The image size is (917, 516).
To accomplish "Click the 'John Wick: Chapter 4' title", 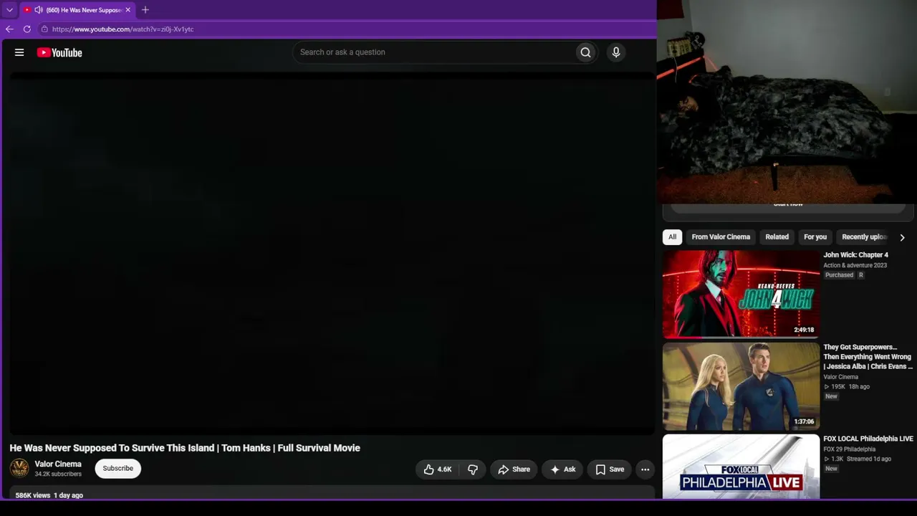I will [x=855, y=255].
